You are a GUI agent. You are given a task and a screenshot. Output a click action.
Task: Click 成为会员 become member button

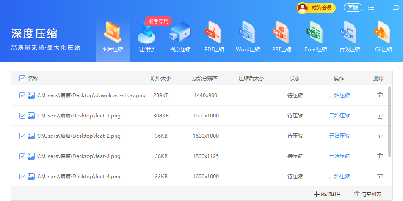tap(316, 8)
